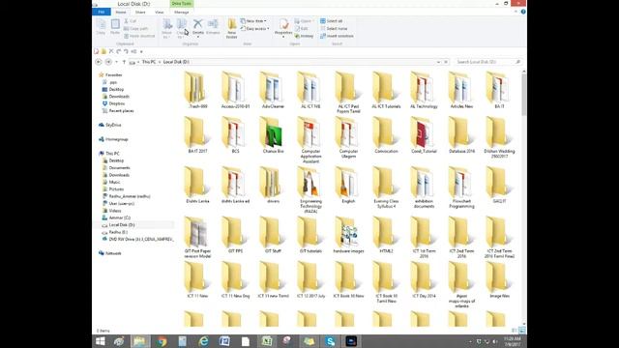Click the Windows Start button
Image resolution: width=619 pixels, height=348 pixels.
101,341
